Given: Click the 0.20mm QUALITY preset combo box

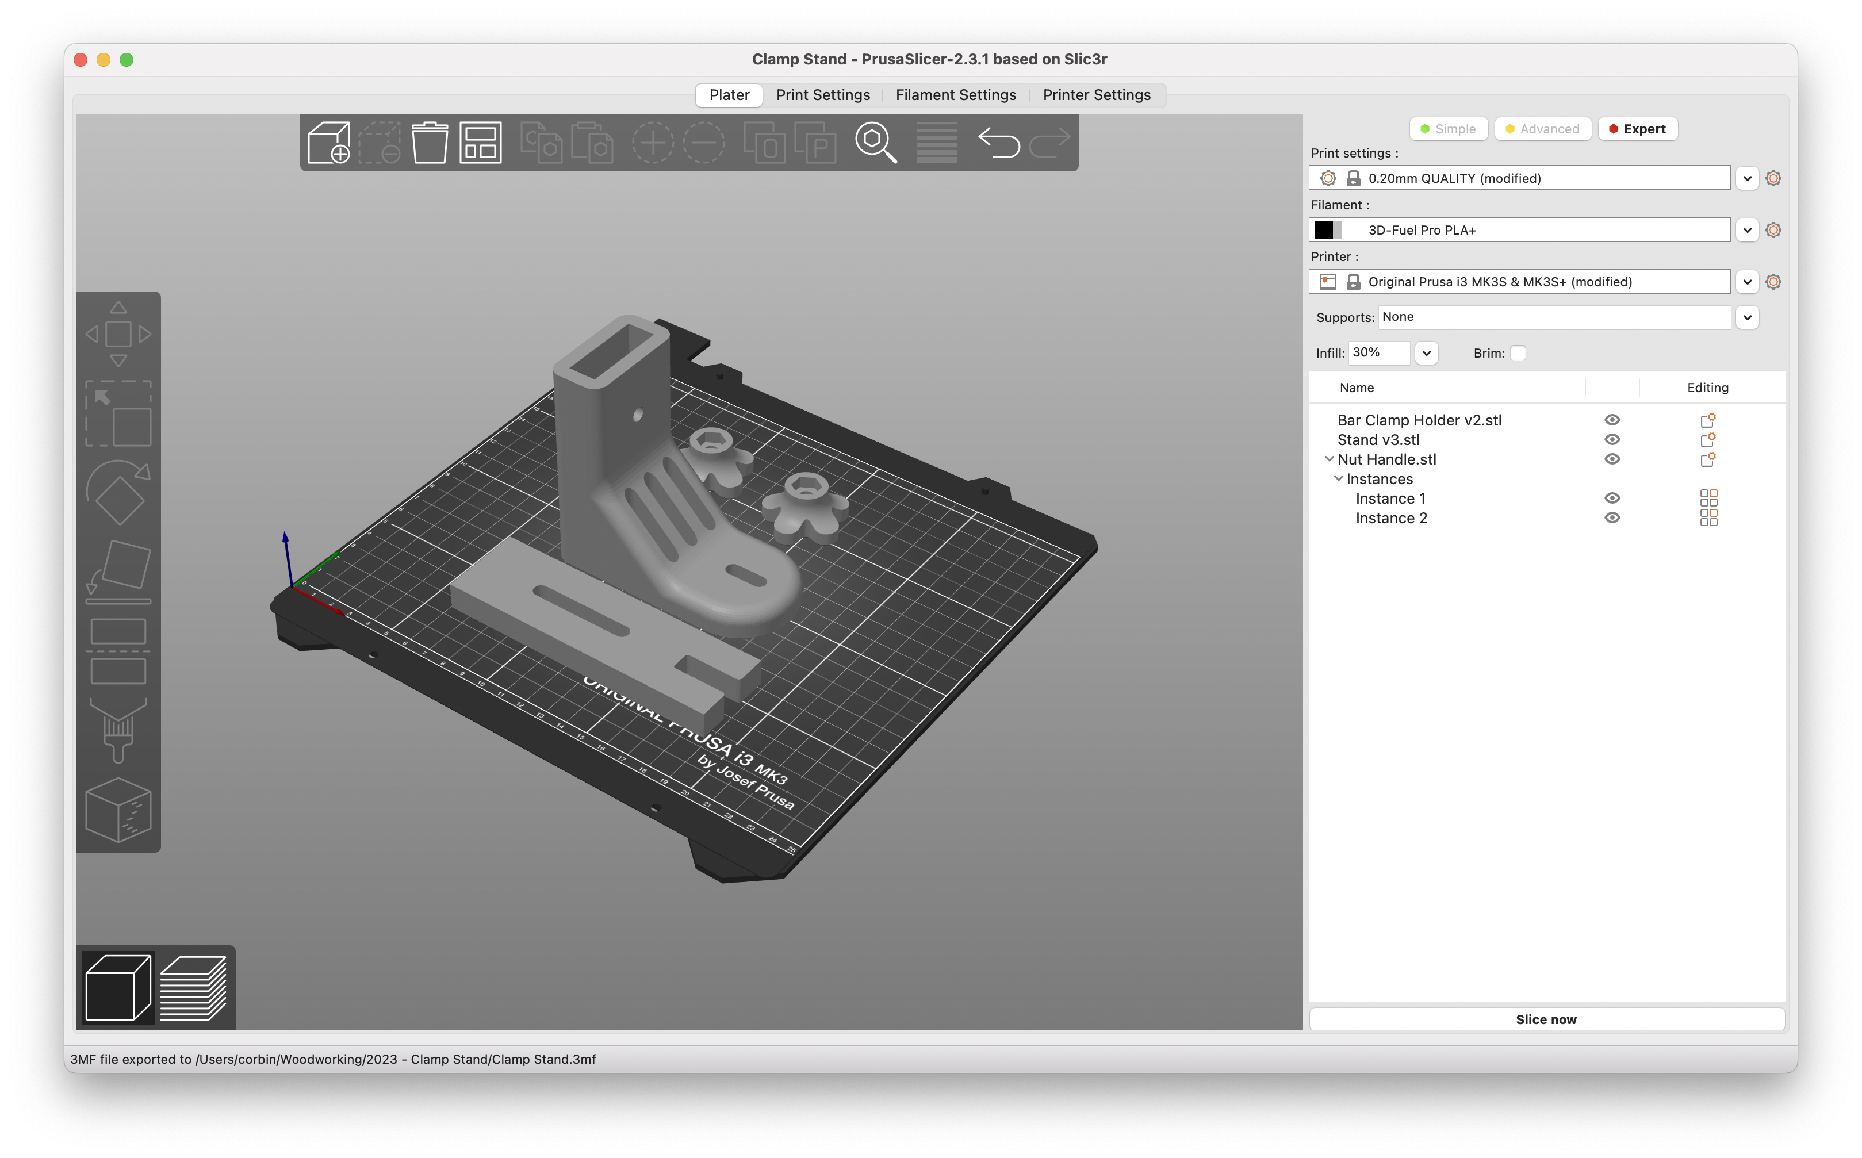Looking at the screenshot, I should coord(1520,178).
